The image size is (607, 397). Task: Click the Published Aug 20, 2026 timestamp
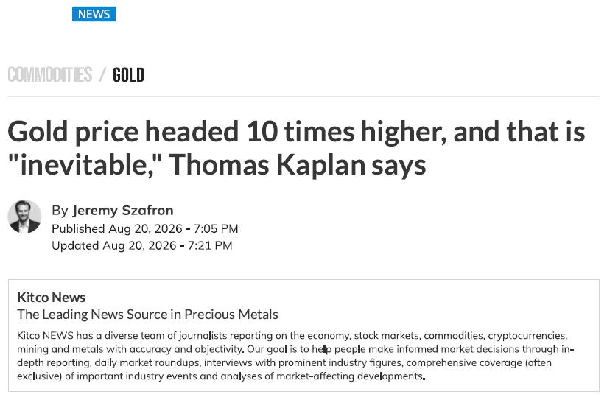pyautogui.click(x=145, y=228)
